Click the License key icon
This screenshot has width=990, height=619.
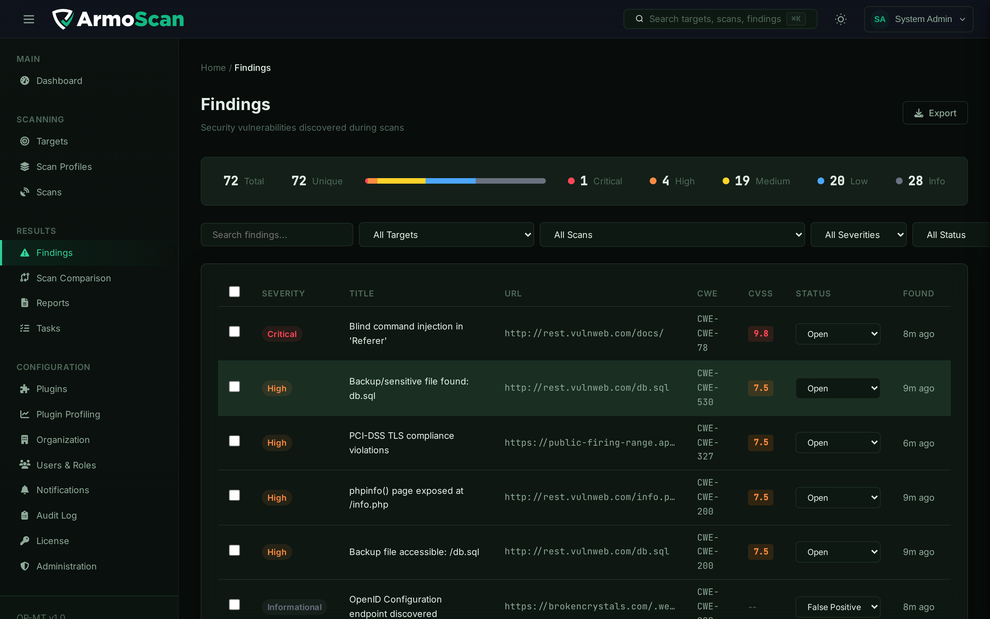(x=24, y=541)
